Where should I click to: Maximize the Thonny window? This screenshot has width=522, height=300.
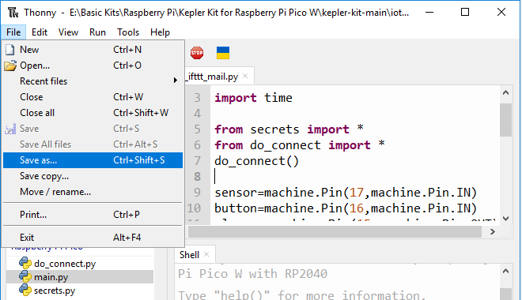click(x=465, y=13)
